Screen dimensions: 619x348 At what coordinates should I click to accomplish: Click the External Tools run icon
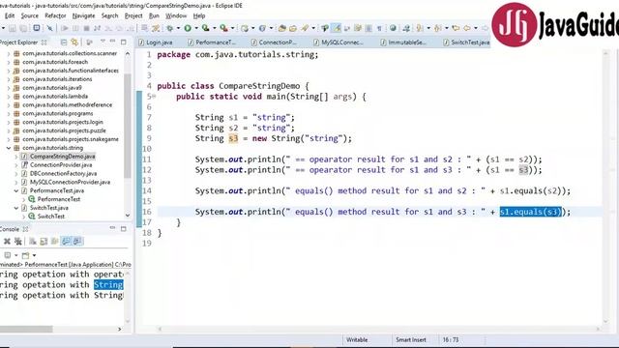[x=223, y=28]
